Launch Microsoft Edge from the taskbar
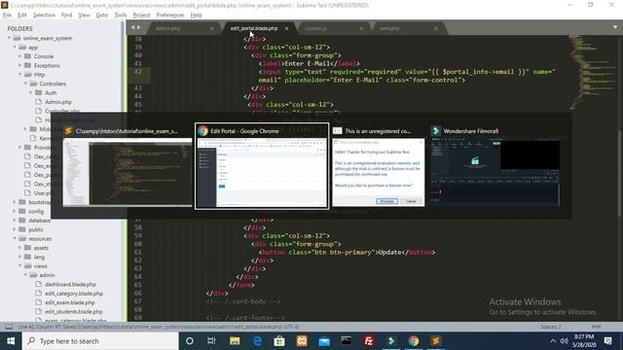 (257, 341)
